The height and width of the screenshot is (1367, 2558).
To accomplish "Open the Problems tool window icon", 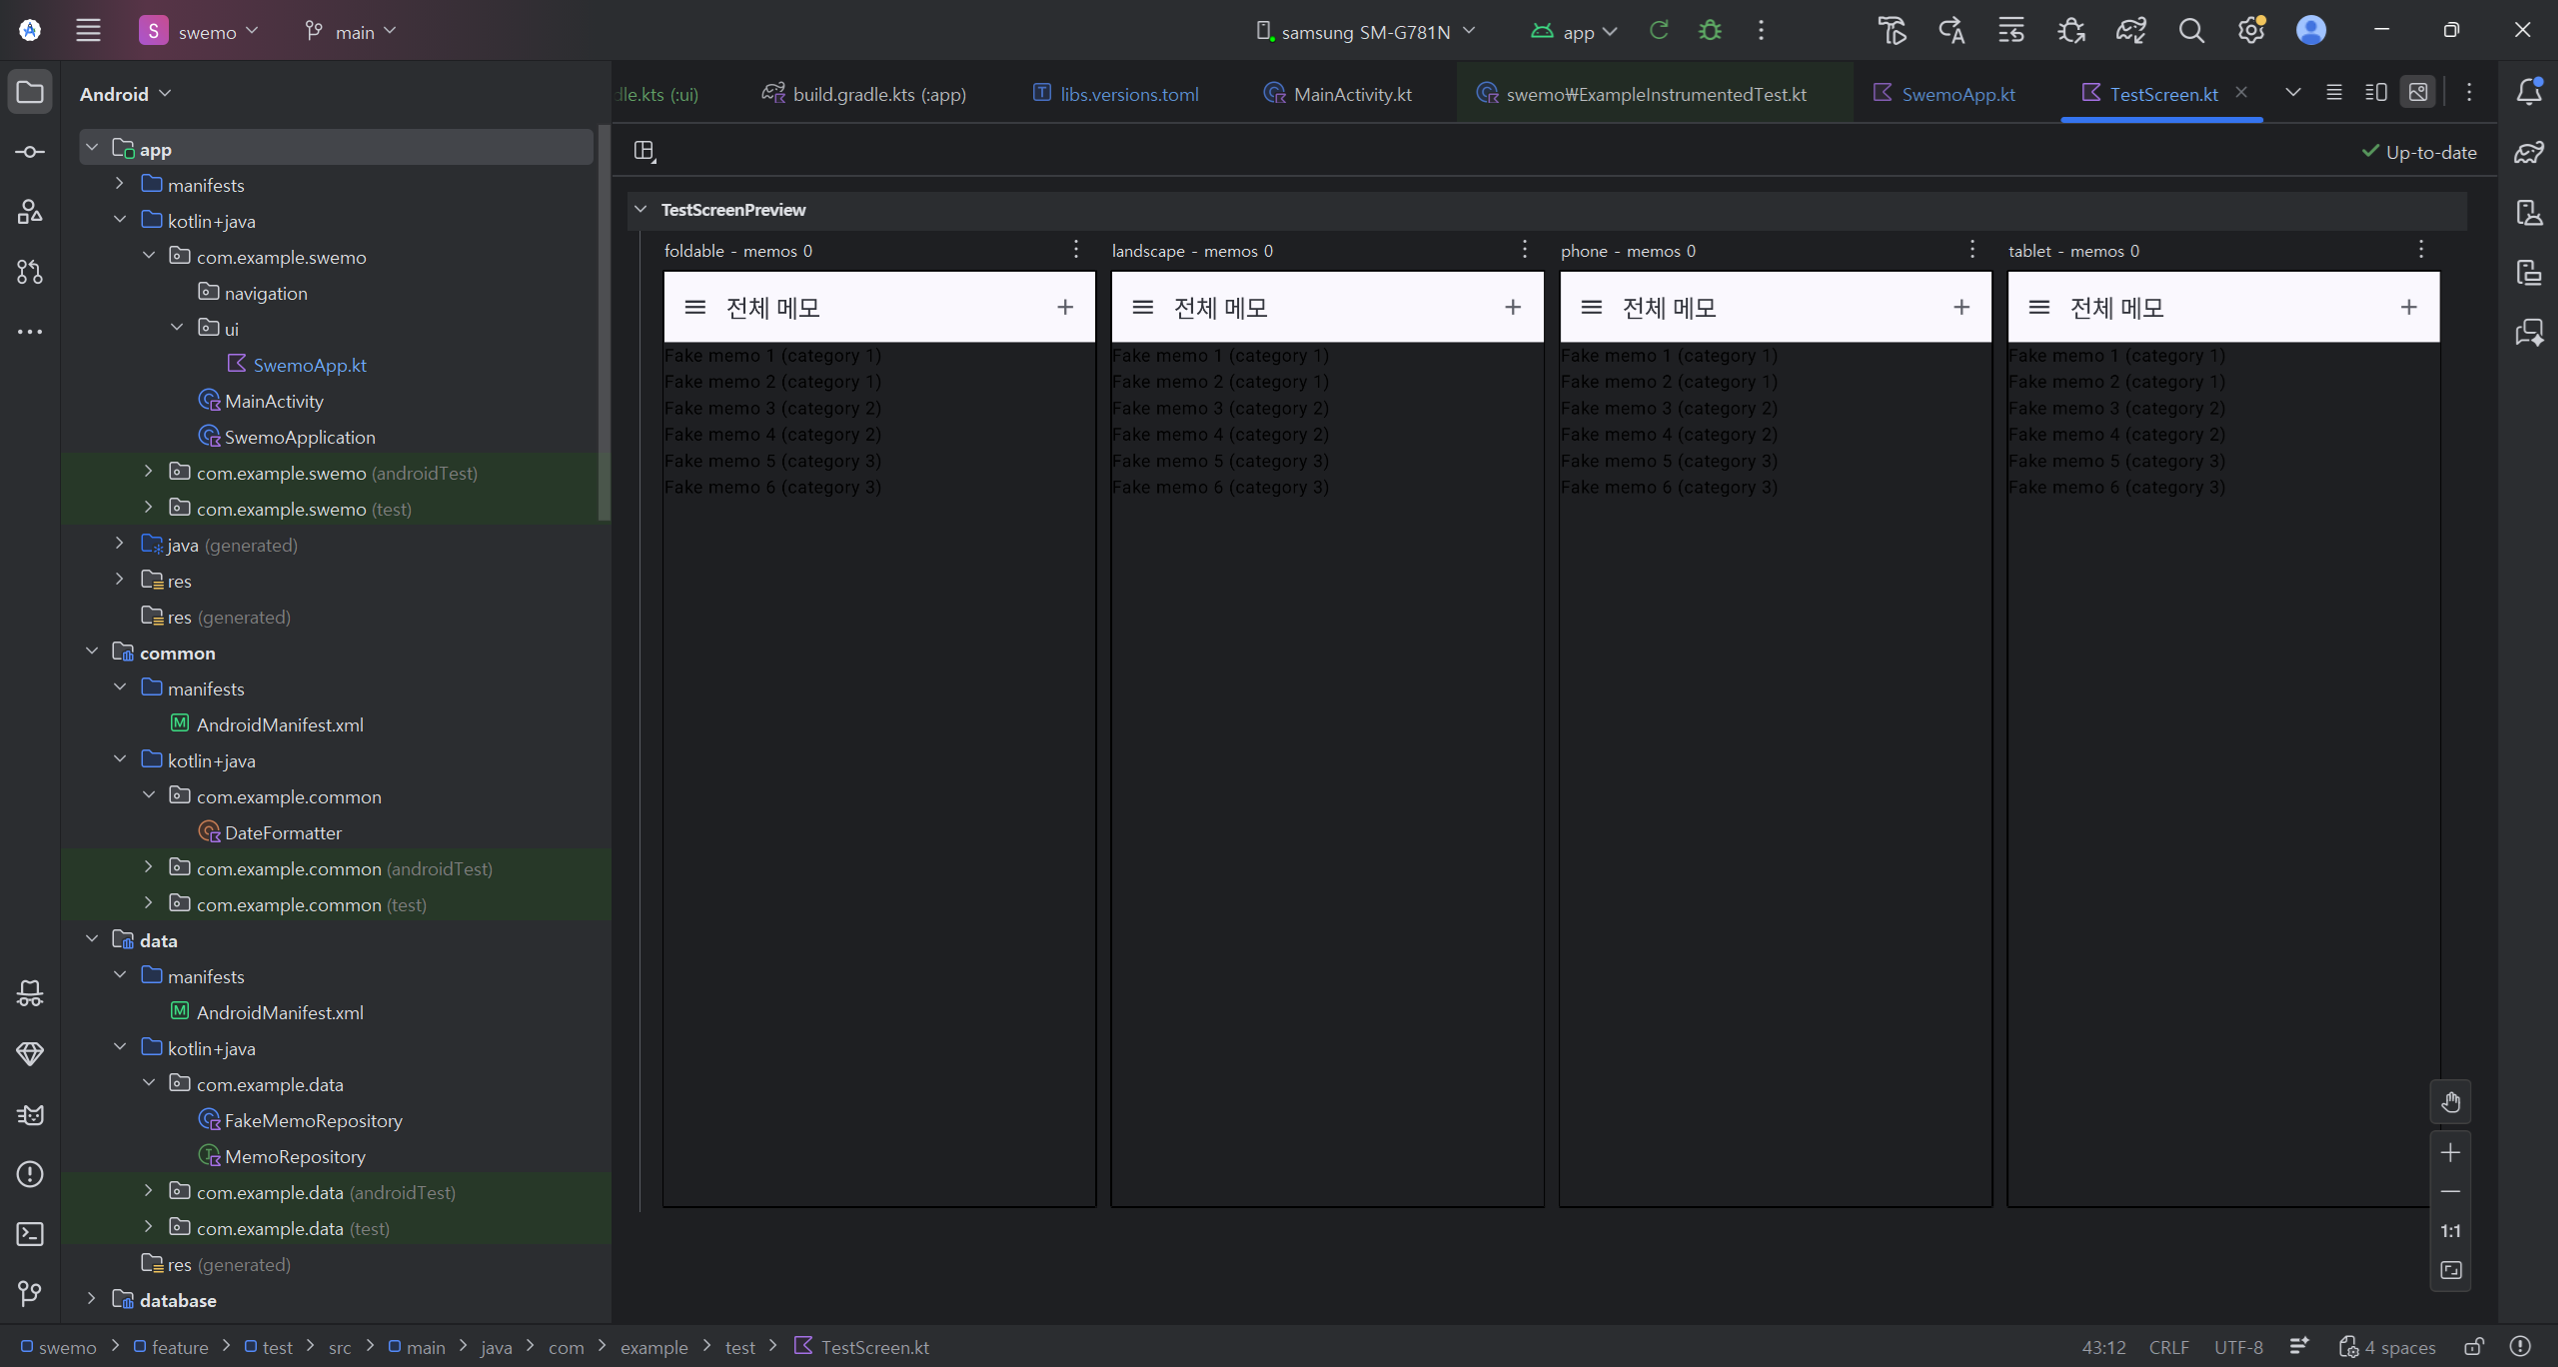I will (30, 1174).
